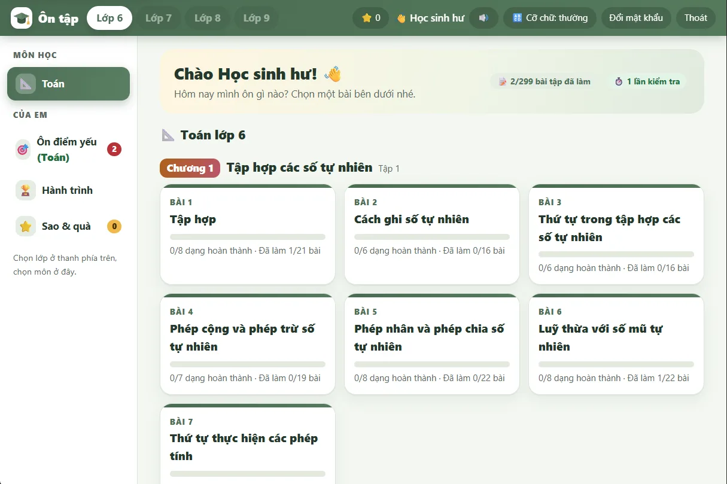Click the progress bar in Bài 2 card
The image size is (727, 484).
(x=432, y=237)
